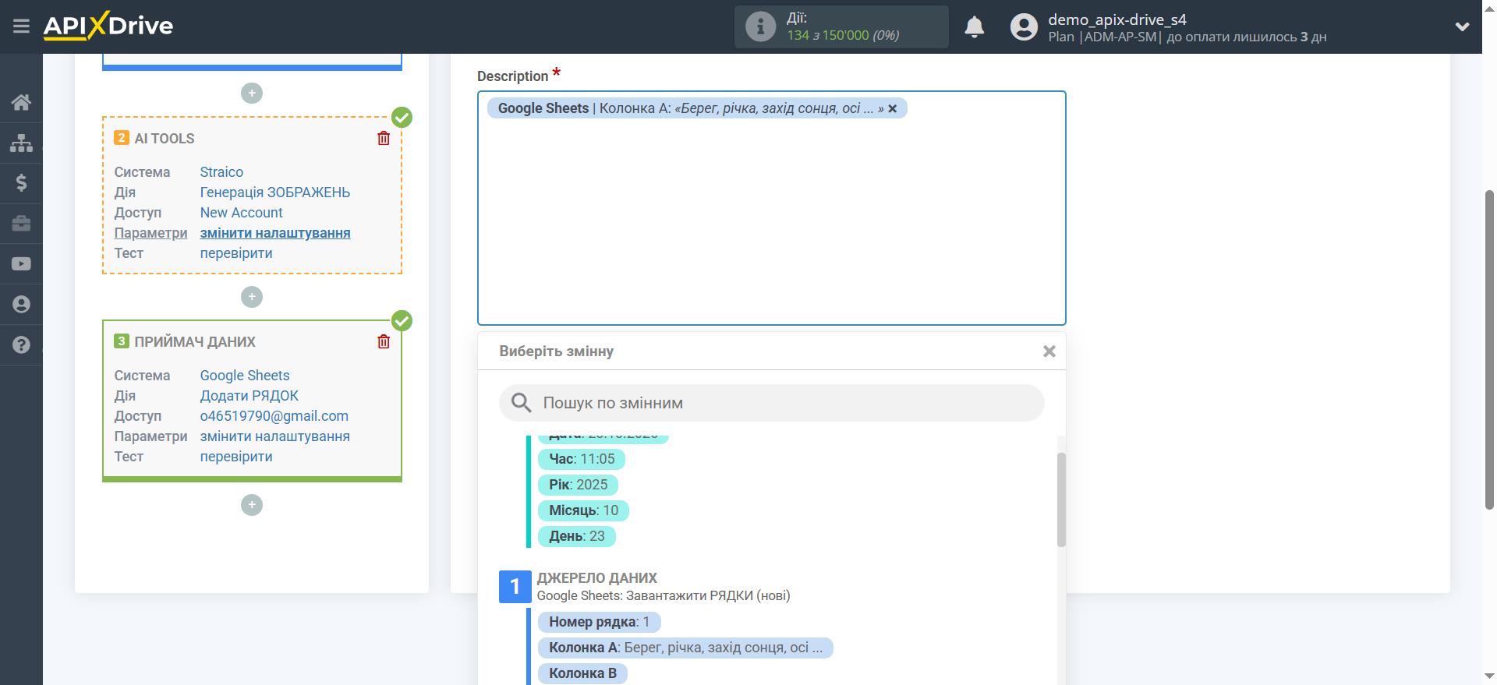
Task: Delete the AI TOOLS block
Action: 384,139
